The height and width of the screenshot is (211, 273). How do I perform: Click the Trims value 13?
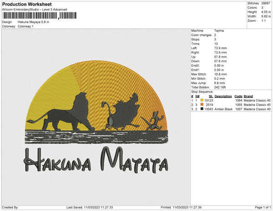click(x=216, y=44)
